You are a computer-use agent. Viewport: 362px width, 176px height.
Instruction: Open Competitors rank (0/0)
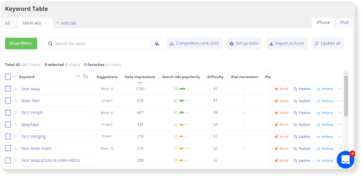tap(194, 44)
